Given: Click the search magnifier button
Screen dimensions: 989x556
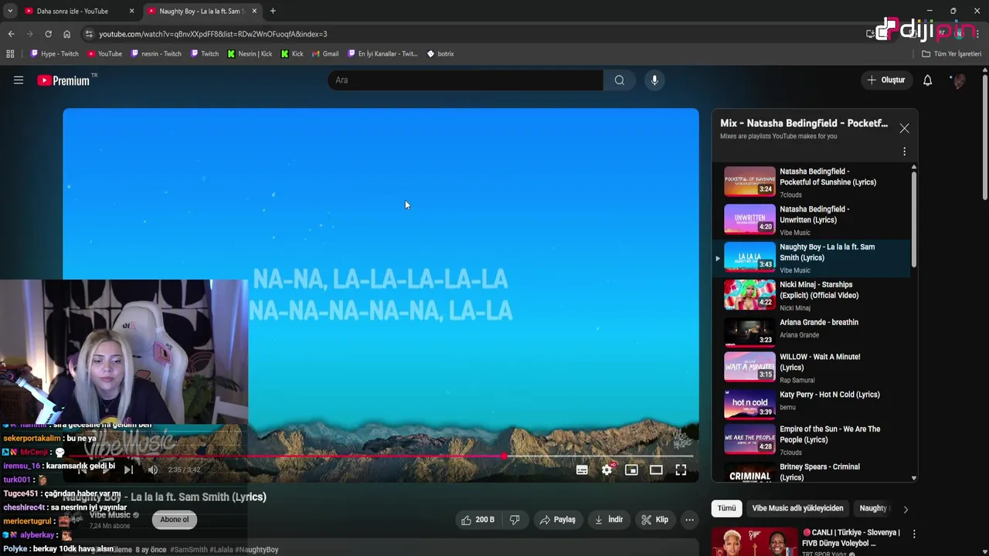Looking at the screenshot, I should [620, 80].
